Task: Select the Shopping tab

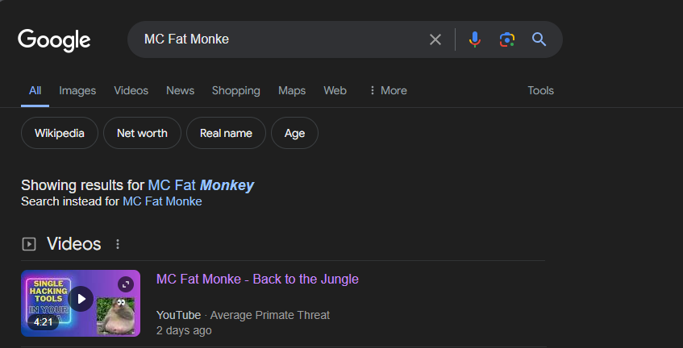Action: click(236, 90)
